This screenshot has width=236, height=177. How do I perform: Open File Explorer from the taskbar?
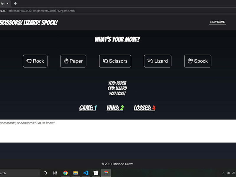pyautogui.click(x=76, y=173)
